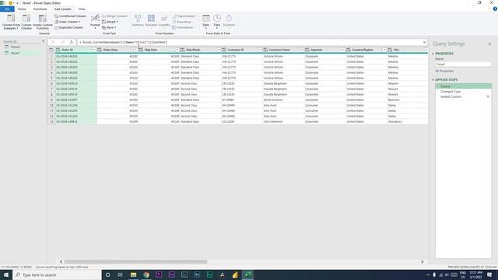Click the Ship Mode data type icon
The height and width of the screenshot is (280, 498).
pyautogui.click(x=183, y=50)
